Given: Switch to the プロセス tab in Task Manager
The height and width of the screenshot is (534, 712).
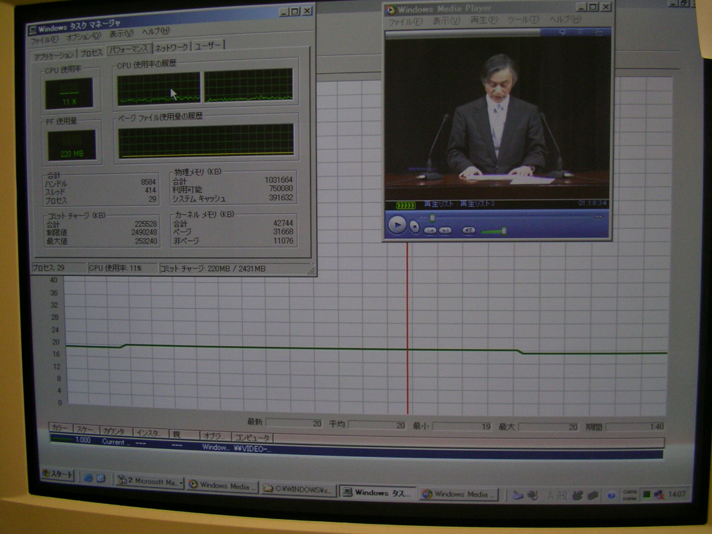Looking at the screenshot, I should (x=92, y=53).
